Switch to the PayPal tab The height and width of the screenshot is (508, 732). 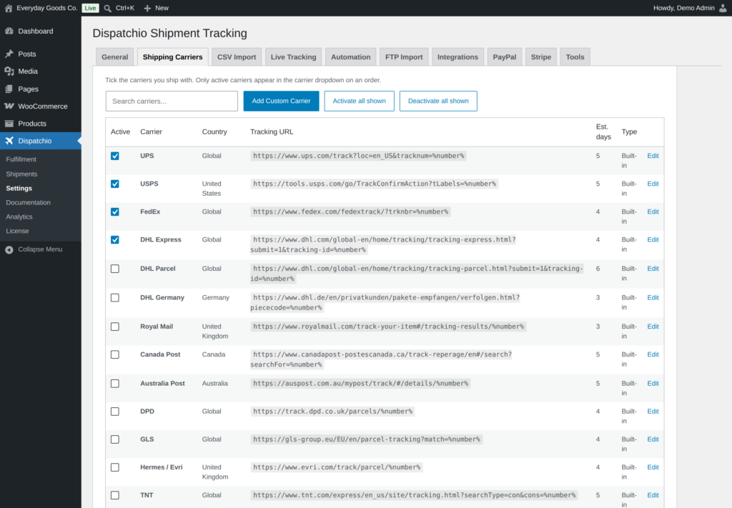click(x=505, y=57)
